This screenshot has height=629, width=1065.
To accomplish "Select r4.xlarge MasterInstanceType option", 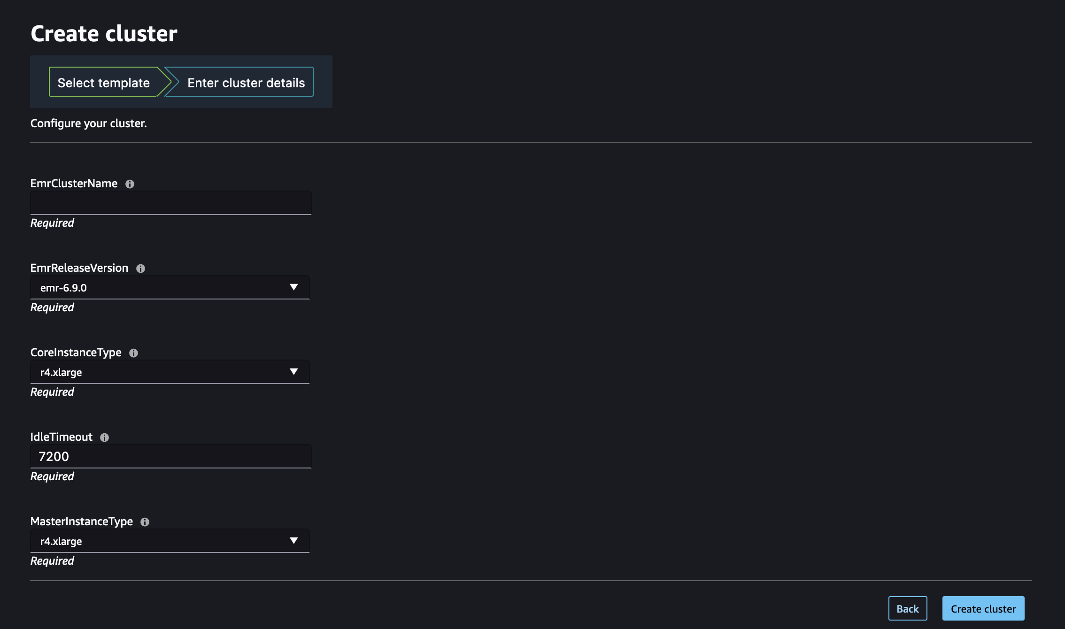I will coord(169,540).
